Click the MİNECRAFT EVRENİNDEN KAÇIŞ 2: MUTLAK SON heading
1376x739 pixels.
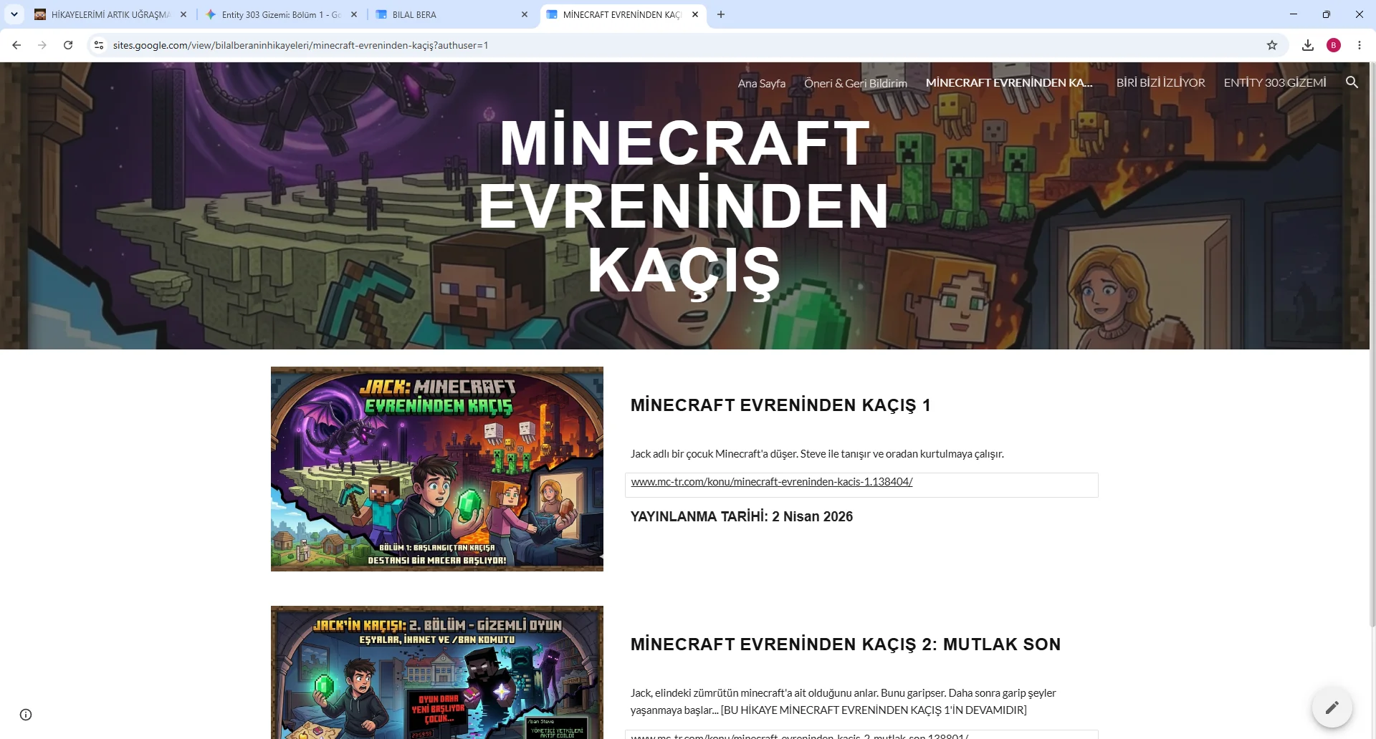pos(846,644)
